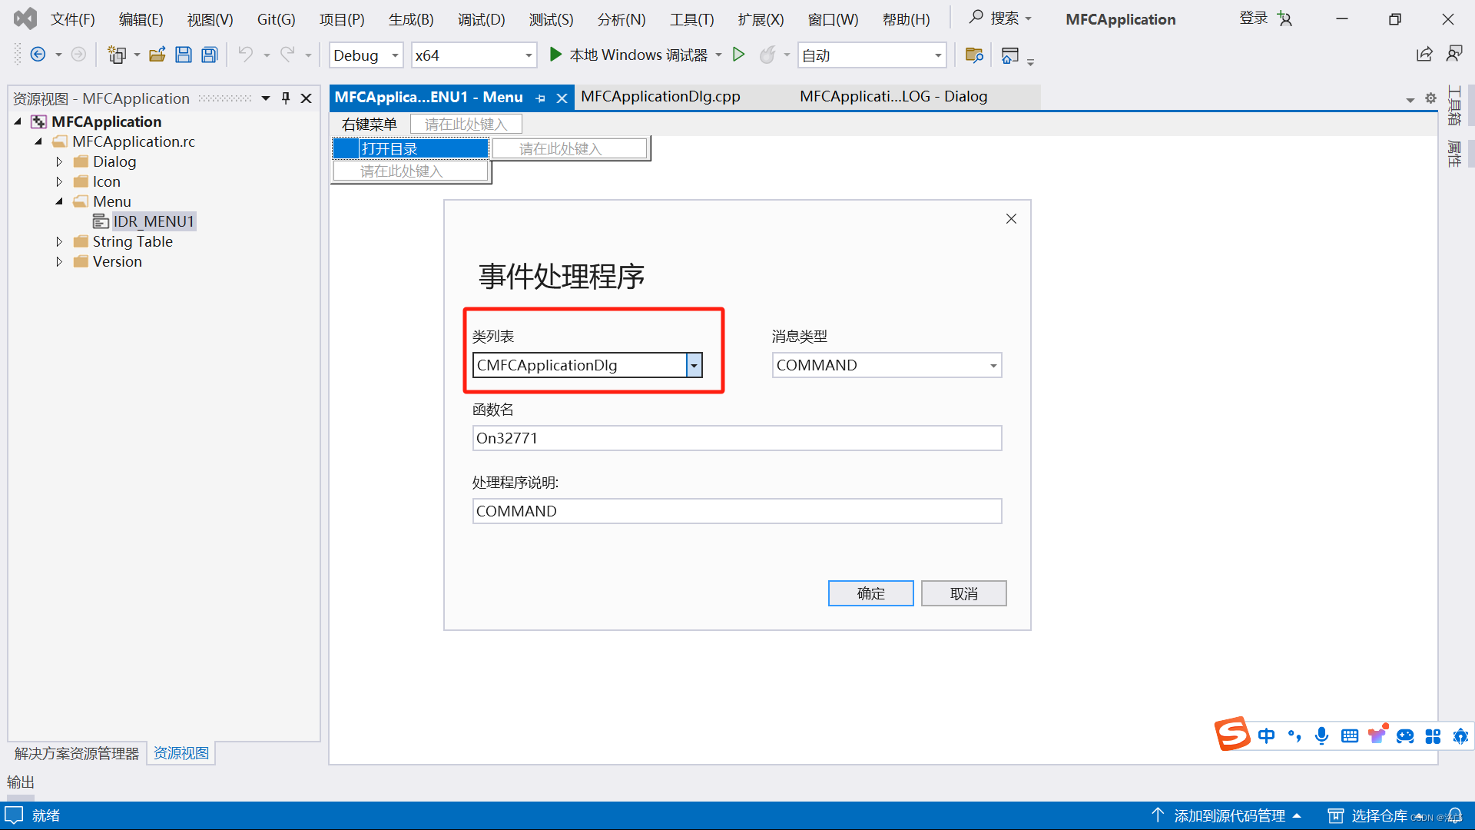Click the Undo toolbar icon

(x=246, y=55)
